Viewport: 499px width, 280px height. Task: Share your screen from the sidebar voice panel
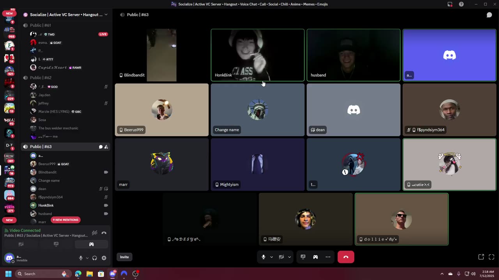click(56, 244)
